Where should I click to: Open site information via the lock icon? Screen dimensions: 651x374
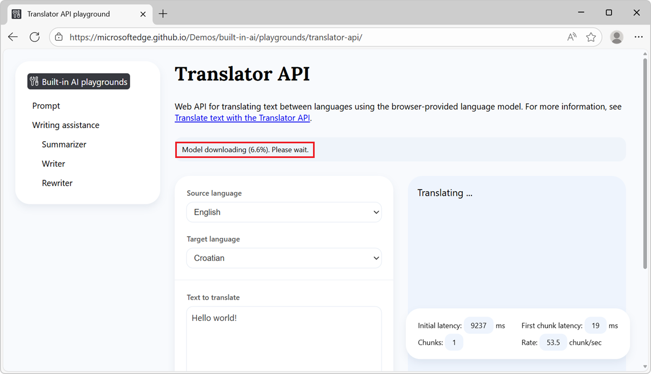click(58, 37)
